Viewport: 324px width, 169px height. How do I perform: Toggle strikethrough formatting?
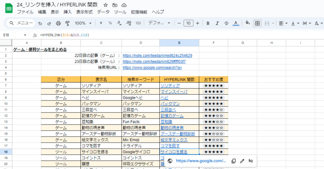click(226, 23)
